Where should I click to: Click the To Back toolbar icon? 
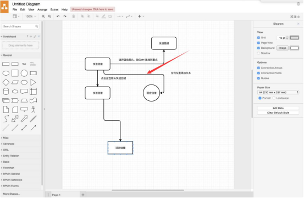[x=89, y=16]
